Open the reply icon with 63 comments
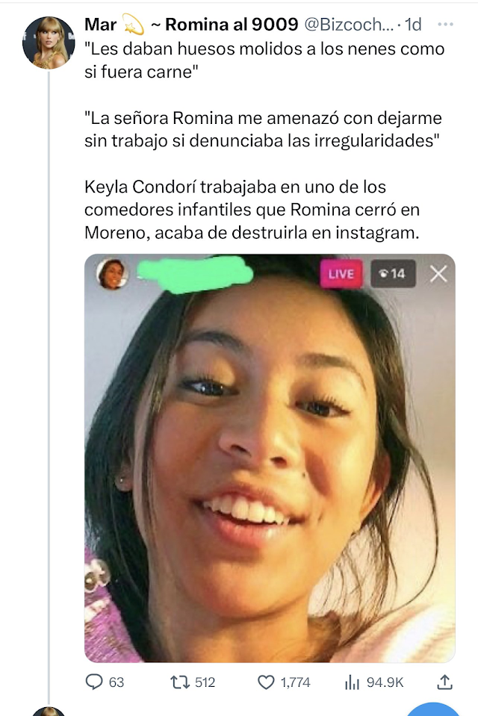The width and height of the screenshot is (478, 716). tap(94, 682)
